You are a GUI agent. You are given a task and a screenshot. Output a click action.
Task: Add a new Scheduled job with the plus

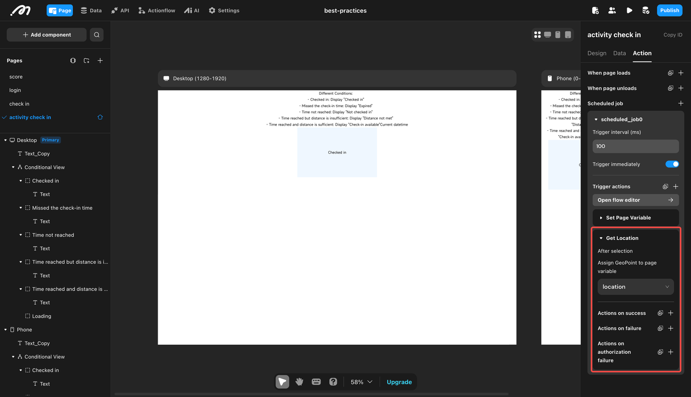point(681,103)
